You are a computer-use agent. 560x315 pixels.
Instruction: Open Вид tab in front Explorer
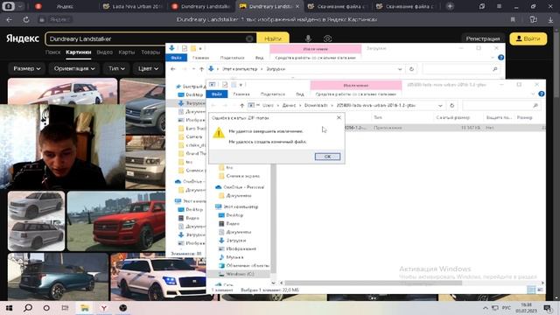[x=299, y=94]
